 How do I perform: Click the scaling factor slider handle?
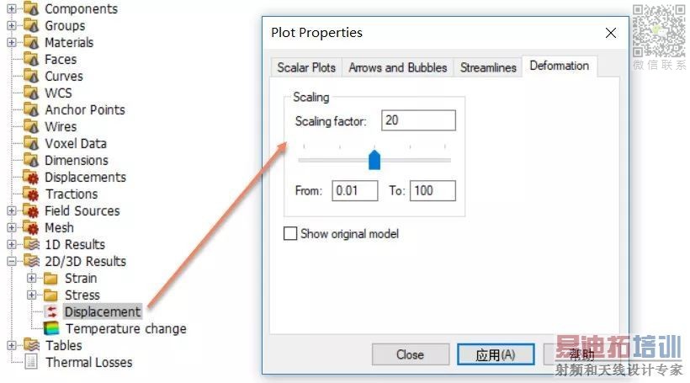click(x=374, y=159)
